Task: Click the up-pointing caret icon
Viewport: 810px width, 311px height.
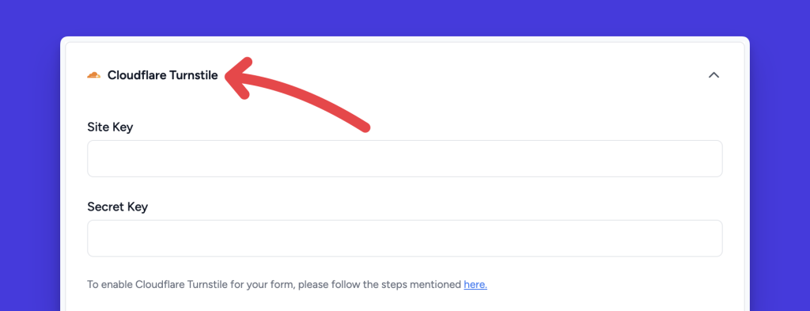Action: 713,75
